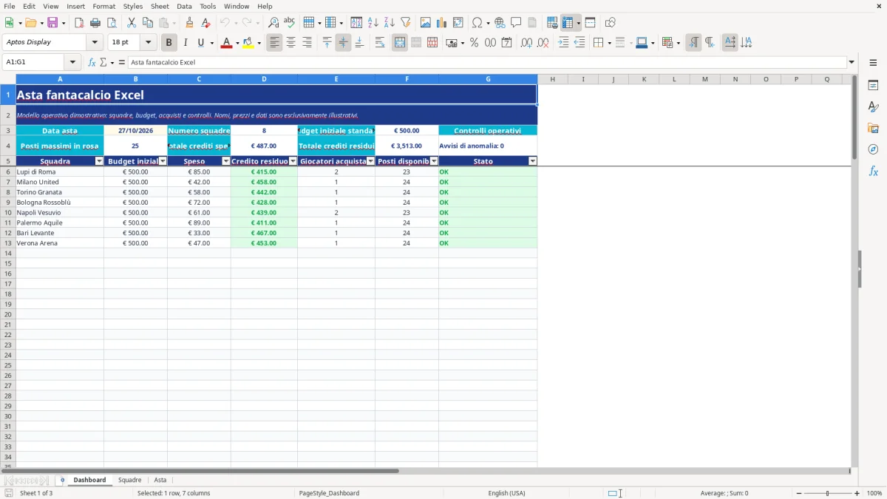Viewport: 887px width, 499px height.
Task: Open Sidebar Navigator compass icon
Action: pos(873,149)
